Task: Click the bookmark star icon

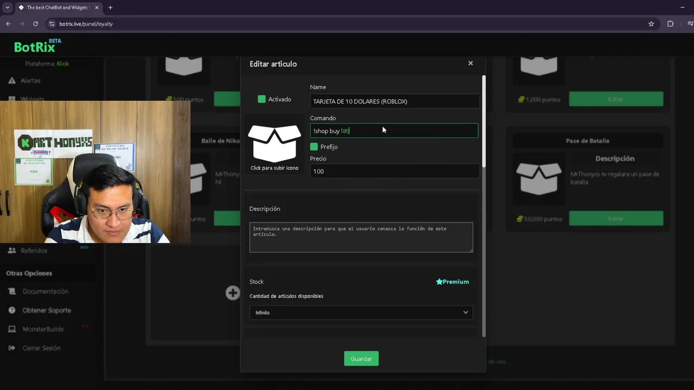Action: (x=651, y=24)
